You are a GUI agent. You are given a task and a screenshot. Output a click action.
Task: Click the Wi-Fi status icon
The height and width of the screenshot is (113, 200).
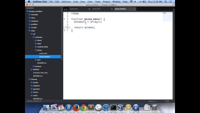tap(131, 2)
